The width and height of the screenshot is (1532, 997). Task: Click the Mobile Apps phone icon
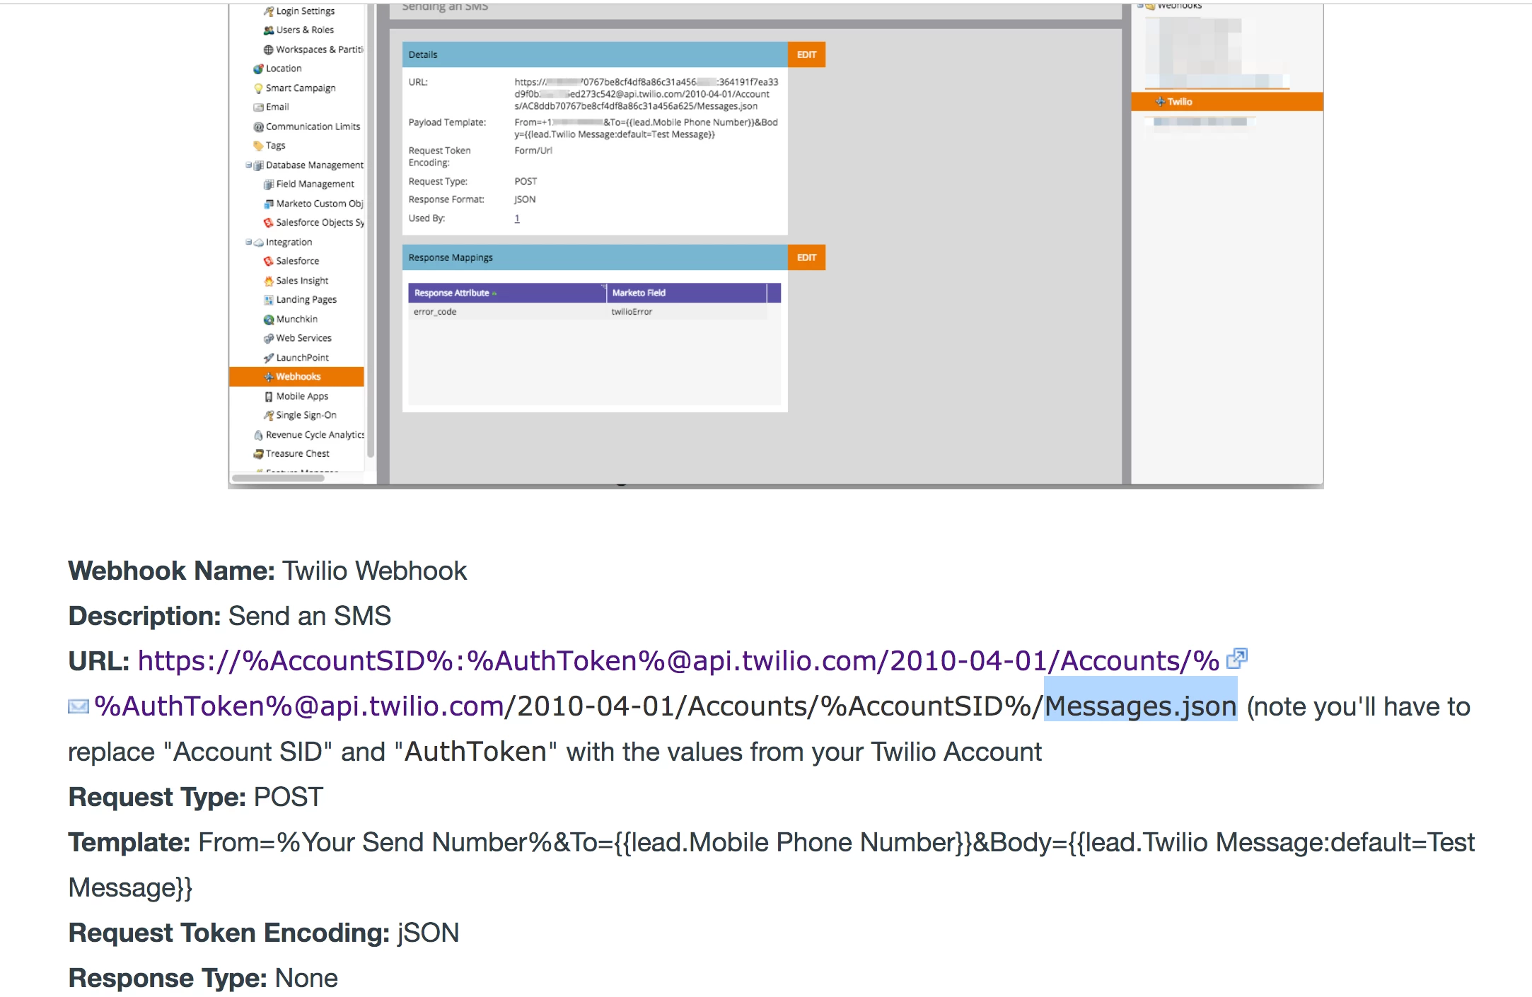click(269, 397)
